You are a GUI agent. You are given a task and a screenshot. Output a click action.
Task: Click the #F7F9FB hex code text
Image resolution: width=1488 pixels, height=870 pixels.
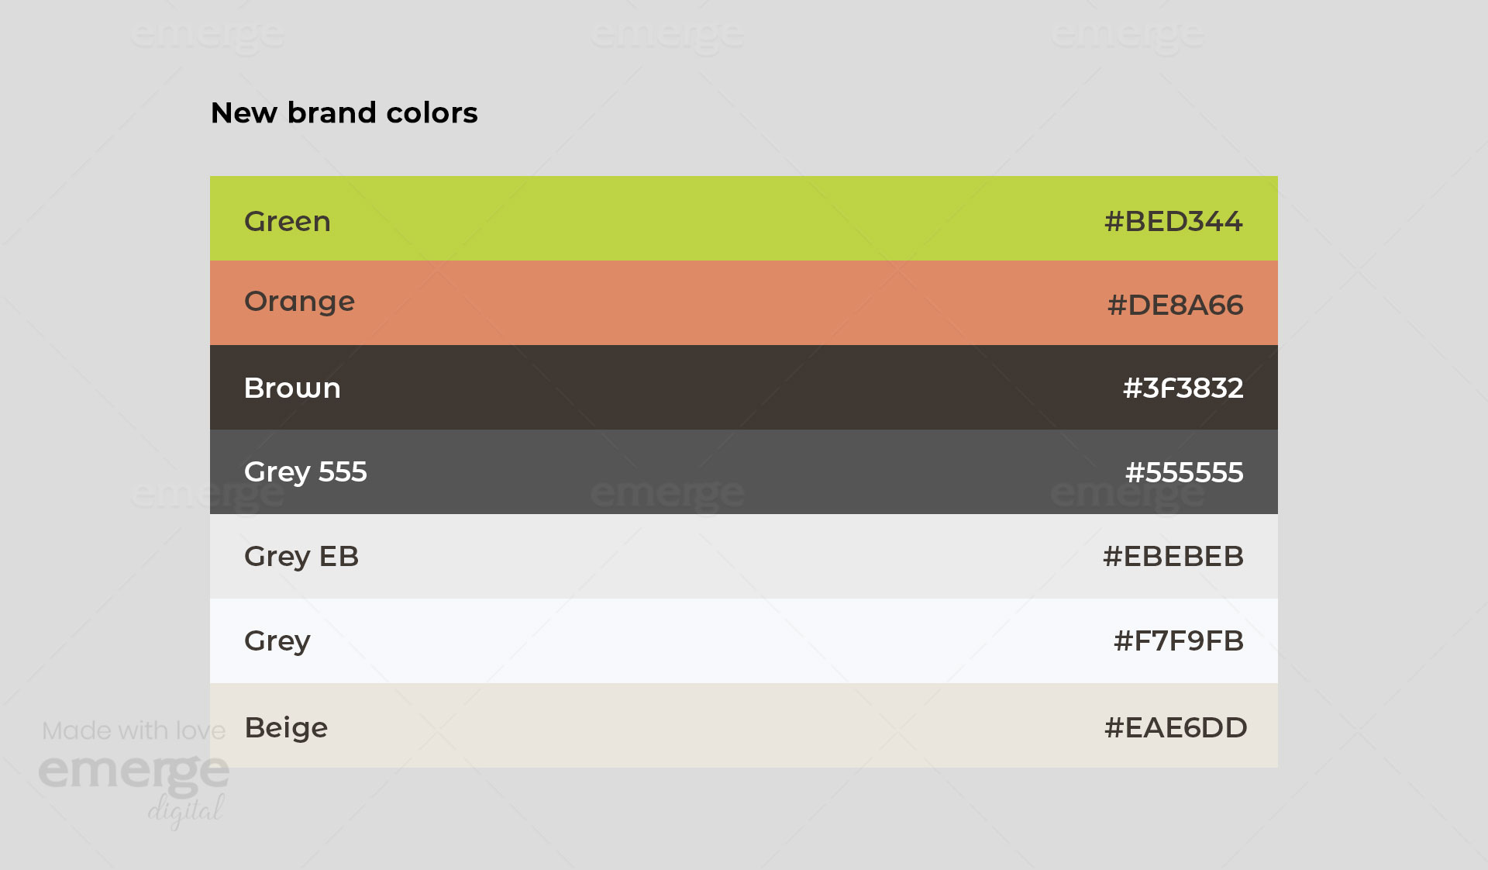click(1178, 640)
